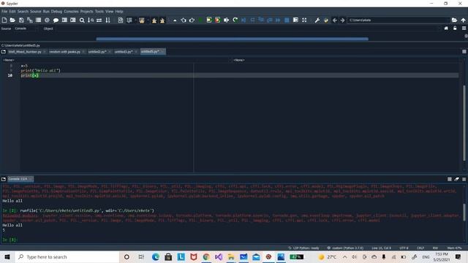
Task: Open the Run menu
Action: [46, 12]
